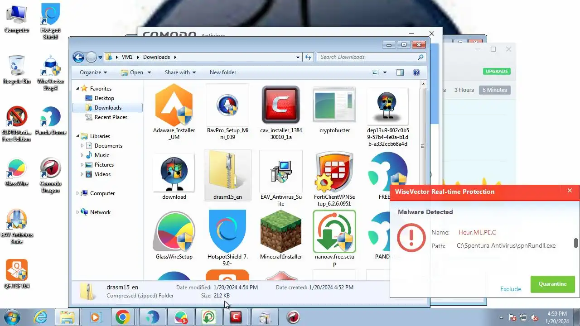Select the Videos library
Viewport: 580px width, 326px height.
pyautogui.click(x=102, y=174)
